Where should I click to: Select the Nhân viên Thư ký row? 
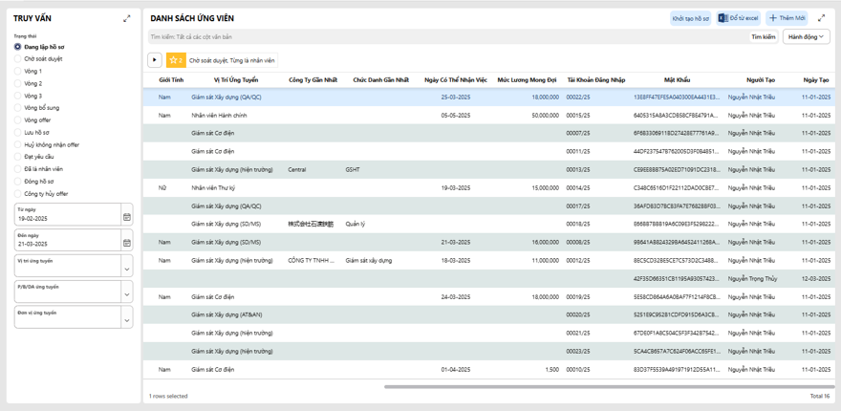491,187
